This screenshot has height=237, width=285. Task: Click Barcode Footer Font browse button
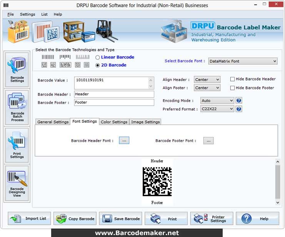pyautogui.click(x=208, y=141)
